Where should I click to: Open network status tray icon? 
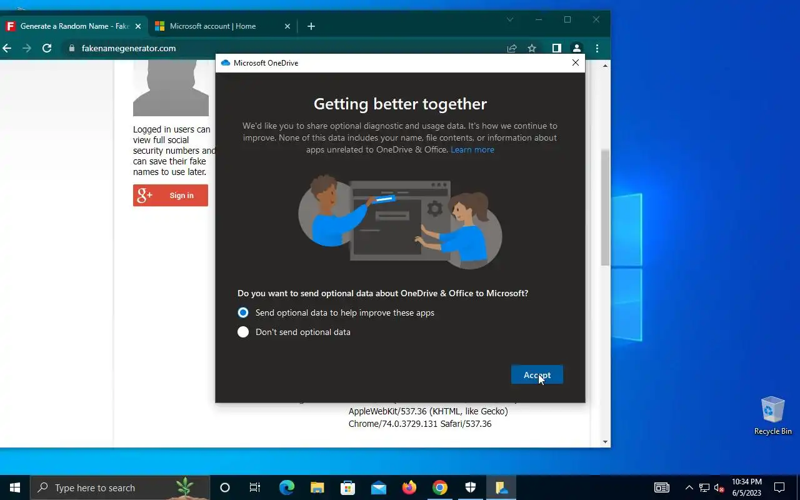pyautogui.click(x=704, y=487)
